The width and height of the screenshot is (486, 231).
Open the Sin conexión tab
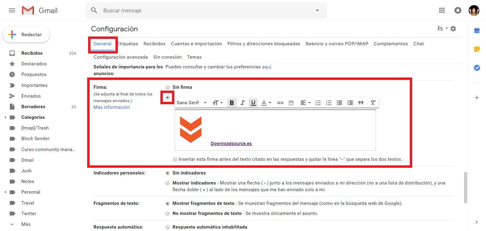click(167, 57)
